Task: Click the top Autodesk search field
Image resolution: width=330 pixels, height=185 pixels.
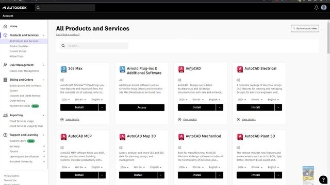Action: pos(65,8)
